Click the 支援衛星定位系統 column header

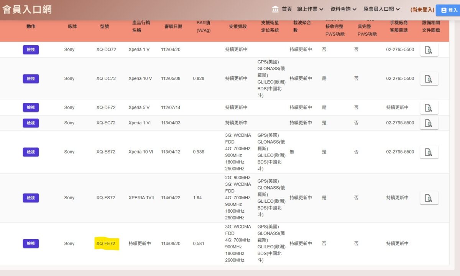[x=270, y=26]
